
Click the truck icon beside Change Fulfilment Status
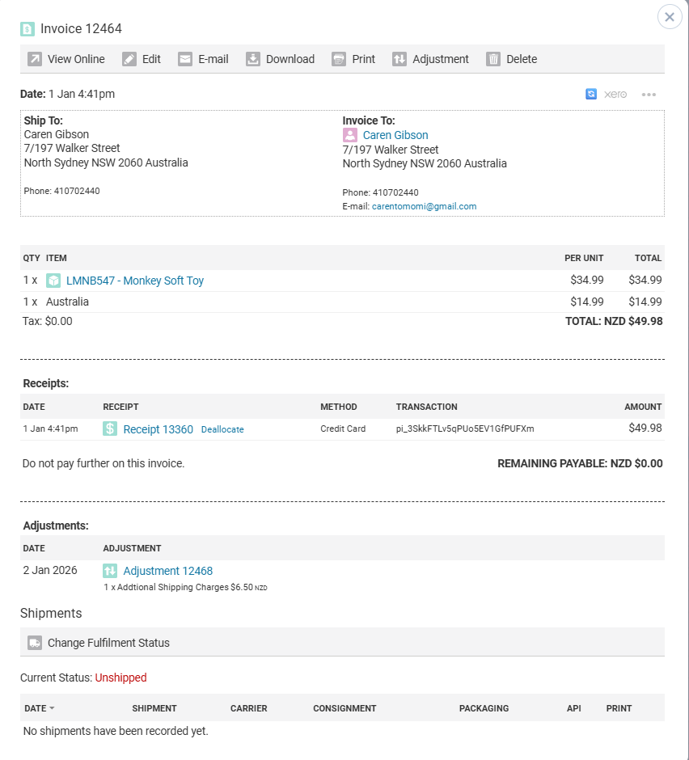35,643
